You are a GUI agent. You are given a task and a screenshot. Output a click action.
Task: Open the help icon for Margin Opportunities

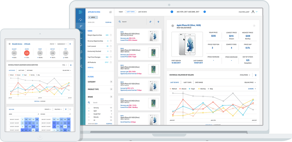111,35
